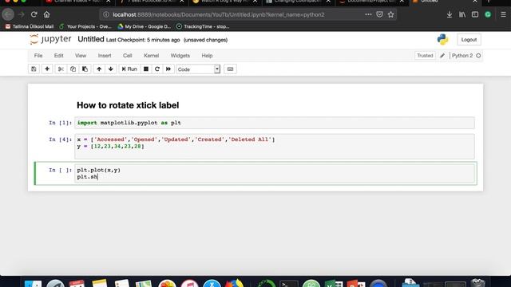Click the import matplotlib code cell
511x287 pixels.
pos(275,123)
